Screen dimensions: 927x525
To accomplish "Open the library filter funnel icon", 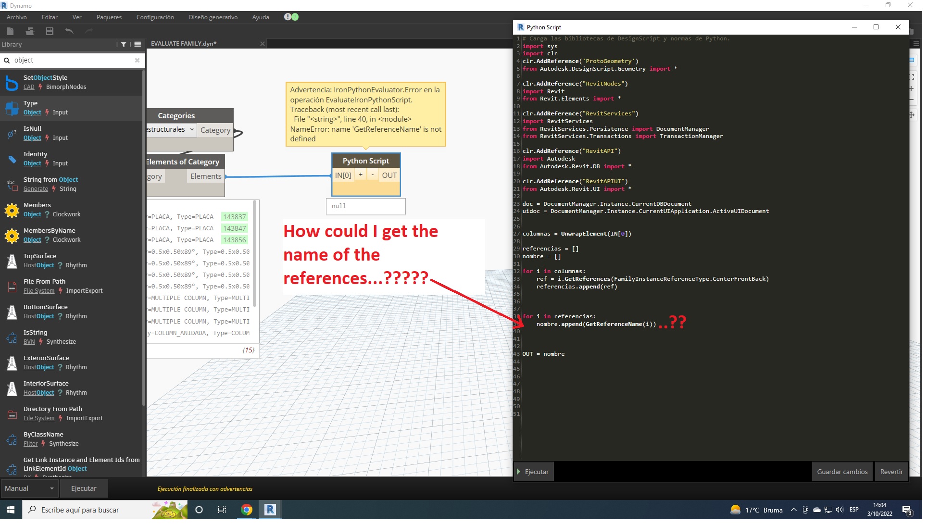I will [x=124, y=45].
